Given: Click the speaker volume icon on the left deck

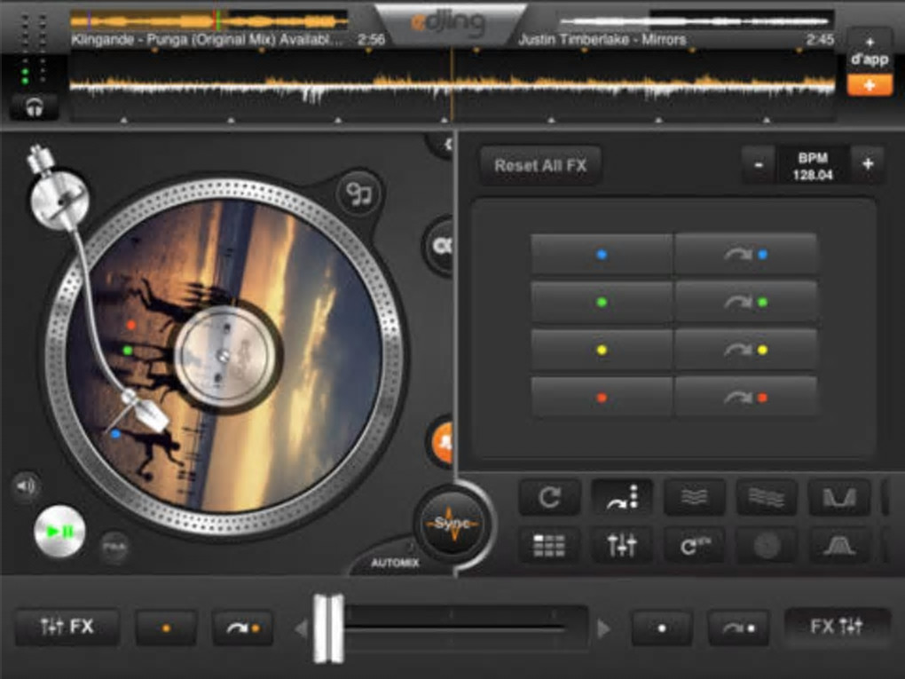Looking at the screenshot, I should click(26, 486).
